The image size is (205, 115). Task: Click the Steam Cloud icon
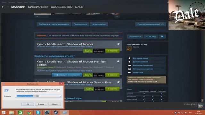pyautogui.click(x=129, y=73)
